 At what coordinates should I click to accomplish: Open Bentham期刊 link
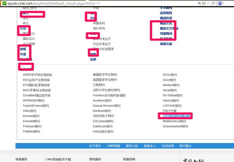[x=102, y=111]
